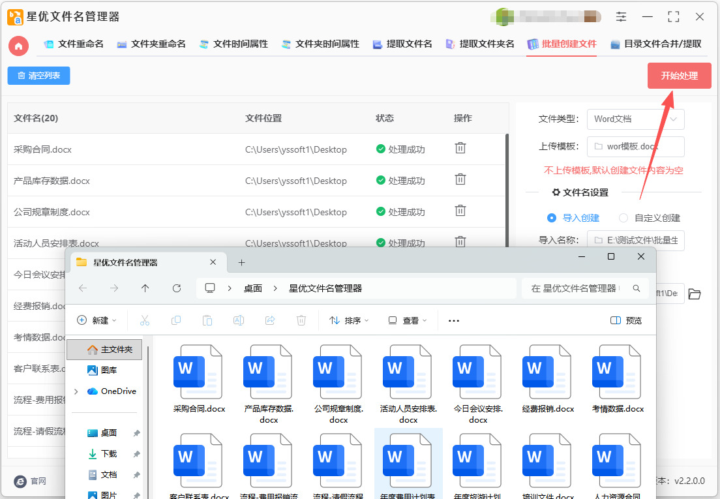The image size is (720, 499).
Task: Click the Paste icon in Explorer toolbar
Action: 207,320
